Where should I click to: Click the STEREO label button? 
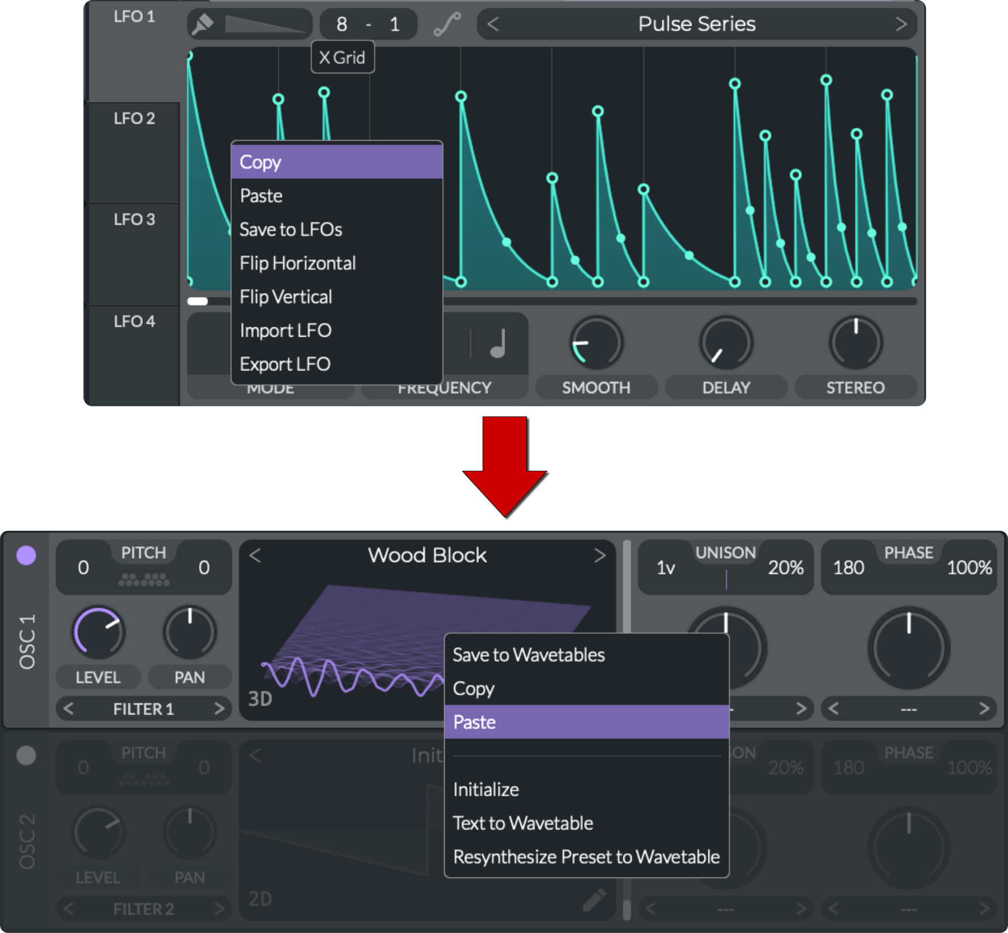(856, 387)
